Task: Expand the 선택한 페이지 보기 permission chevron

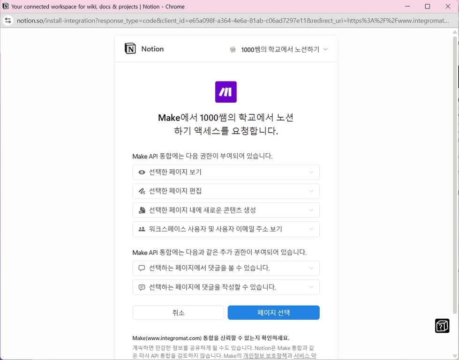Action: click(x=311, y=172)
